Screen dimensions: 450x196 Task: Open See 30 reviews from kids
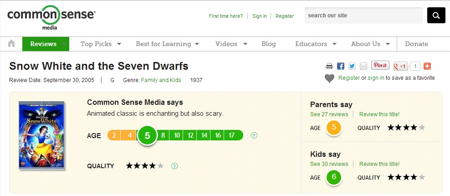[x=329, y=164]
